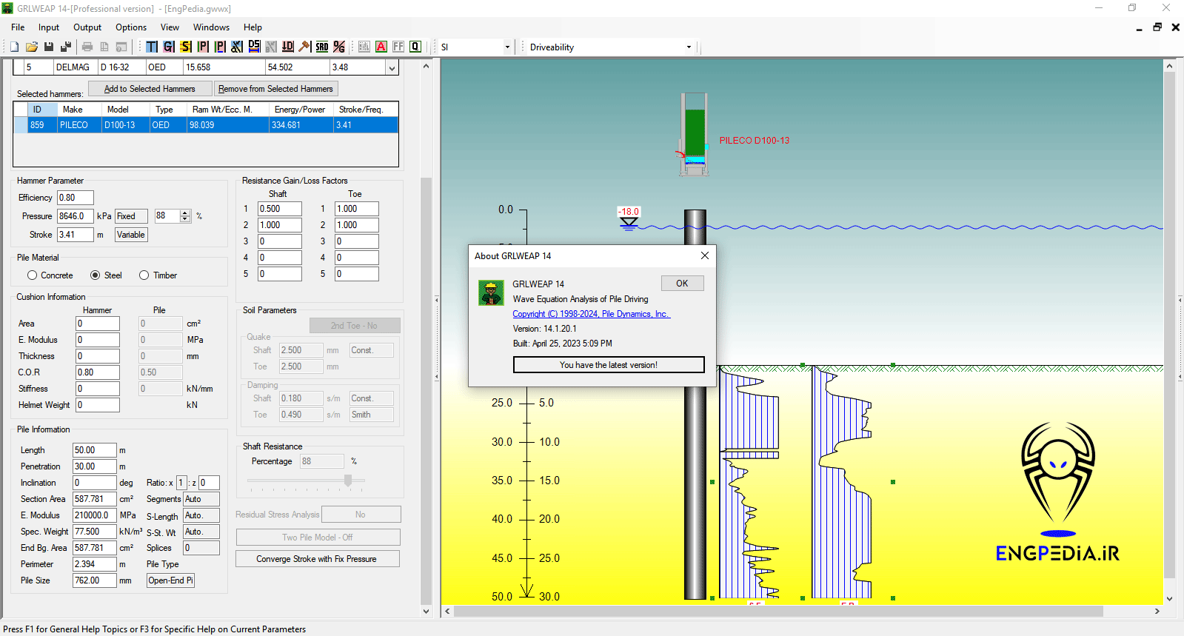Click the printer icon
1184x636 pixels.
(x=87, y=47)
